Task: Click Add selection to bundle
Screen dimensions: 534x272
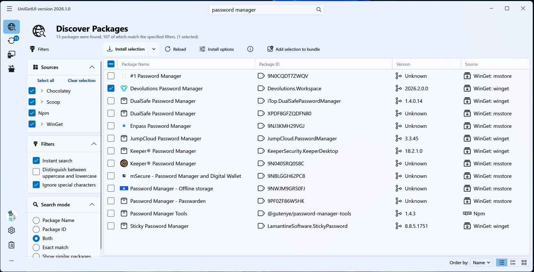Action: pyautogui.click(x=293, y=49)
